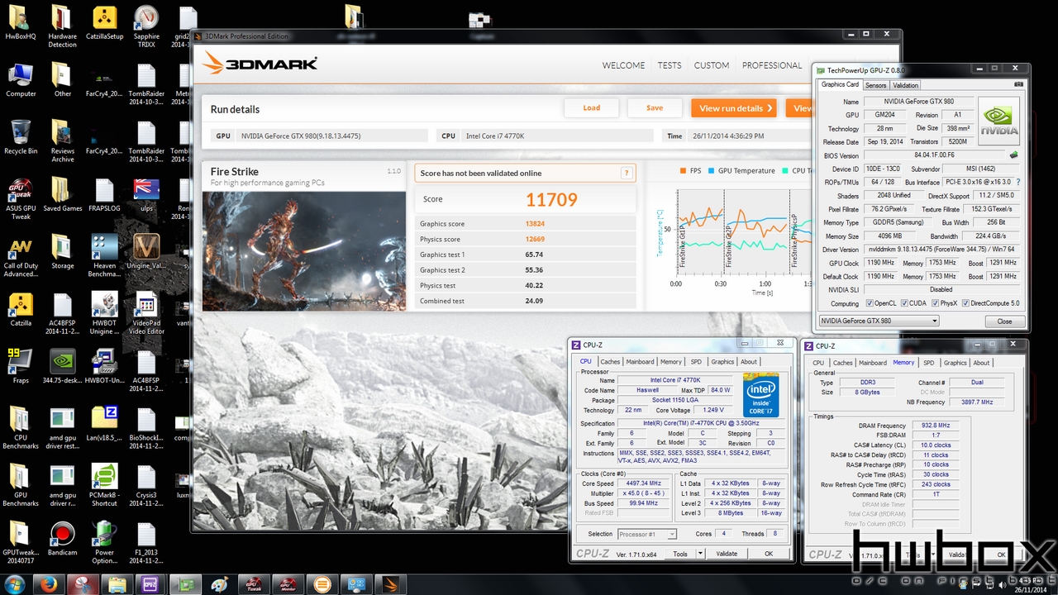Image resolution: width=1058 pixels, height=595 pixels.
Task: Go to the WELCOME section in 3DMark
Action: (x=623, y=65)
